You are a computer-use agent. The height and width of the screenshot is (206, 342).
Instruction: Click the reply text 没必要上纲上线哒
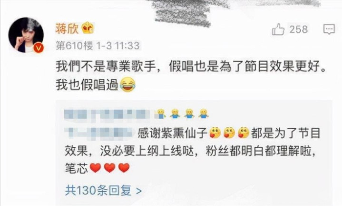click(x=147, y=151)
